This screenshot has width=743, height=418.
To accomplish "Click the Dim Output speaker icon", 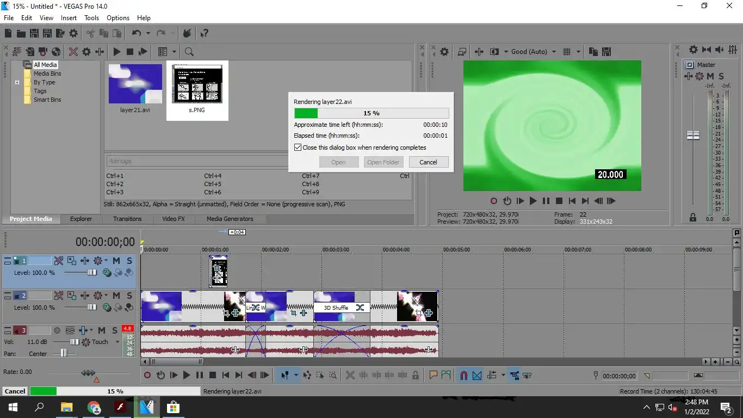I will point(720,50).
